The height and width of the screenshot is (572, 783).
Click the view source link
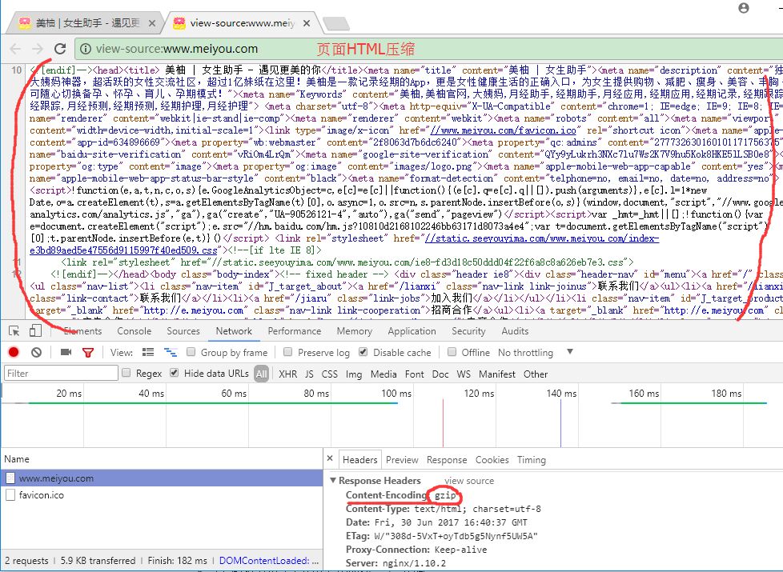[469, 481]
